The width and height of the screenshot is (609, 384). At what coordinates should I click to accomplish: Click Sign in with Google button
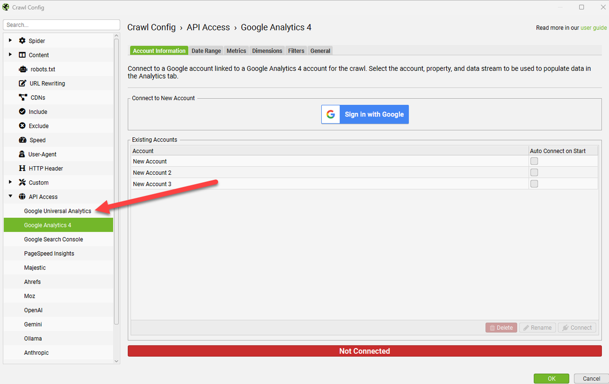365,114
